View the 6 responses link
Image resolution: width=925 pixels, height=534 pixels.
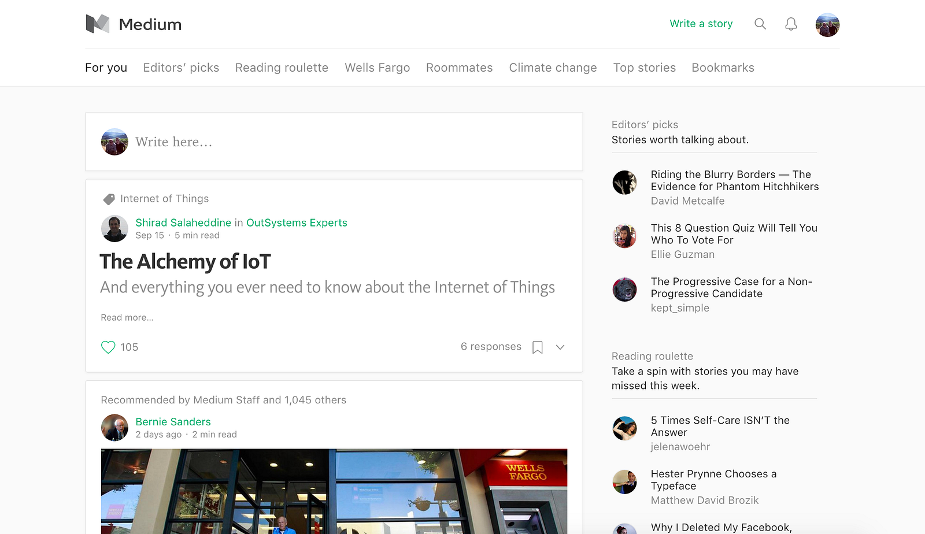[491, 346]
